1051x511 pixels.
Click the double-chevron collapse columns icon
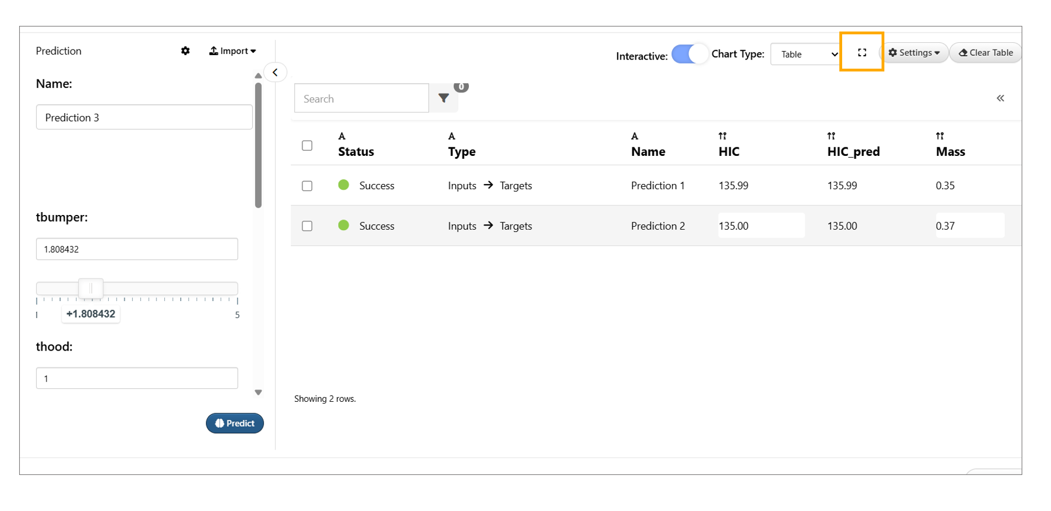1000,98
